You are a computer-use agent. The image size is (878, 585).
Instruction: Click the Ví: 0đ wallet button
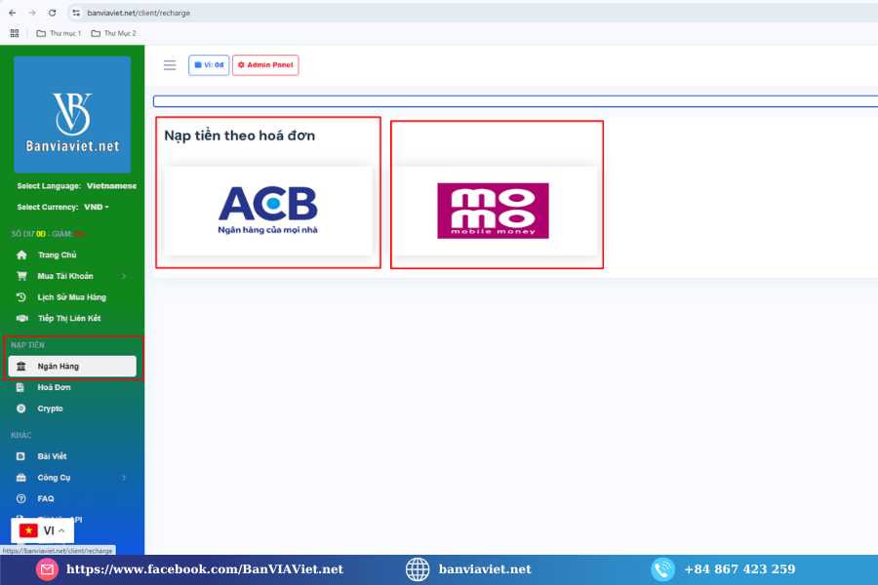[x=209, y=65]
